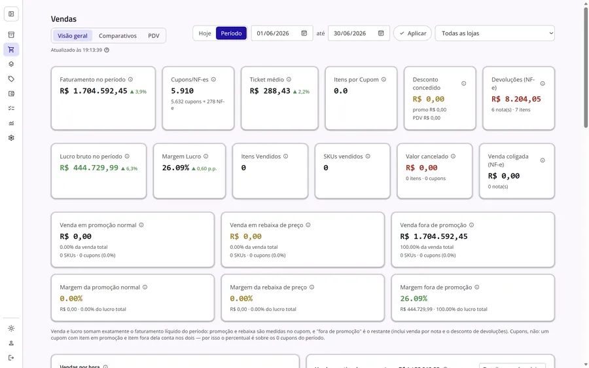The width and height of the screenshot is (589, 368).
Task: Open the 'Todas as lojas' store dropdown
Action: click(x=495, y=33)
